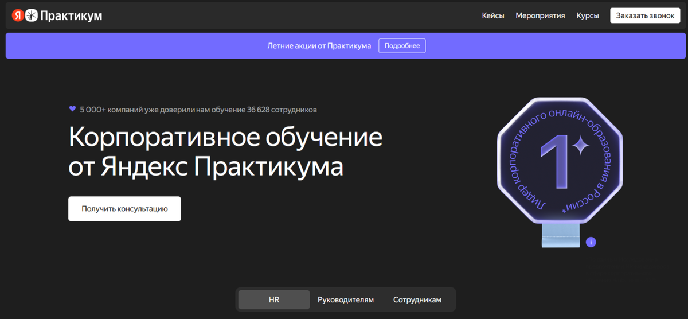Click the purple heart icon
The width and height of the screenshot is (688, 319).
coord(72,108)
